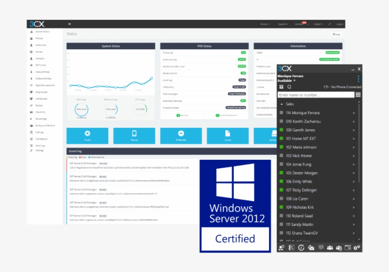Click the Settings wrench icon in sidebar
The height and width of the screenshot is (272, 389).
point(31,150)
